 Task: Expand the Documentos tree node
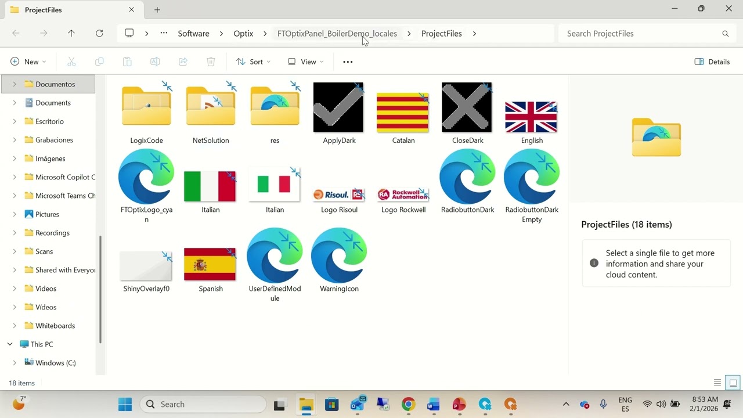coord(15,84)
